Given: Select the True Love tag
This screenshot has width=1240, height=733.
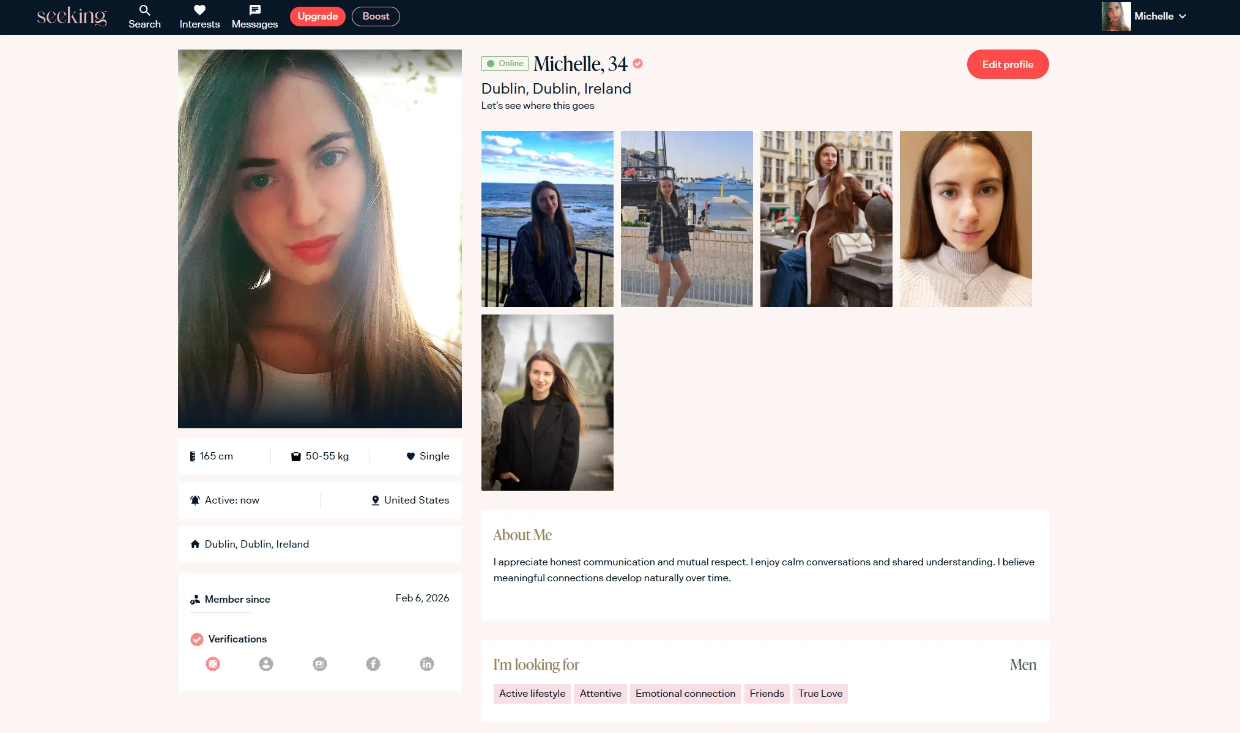Looking at the screenshot, I should 820,693.
